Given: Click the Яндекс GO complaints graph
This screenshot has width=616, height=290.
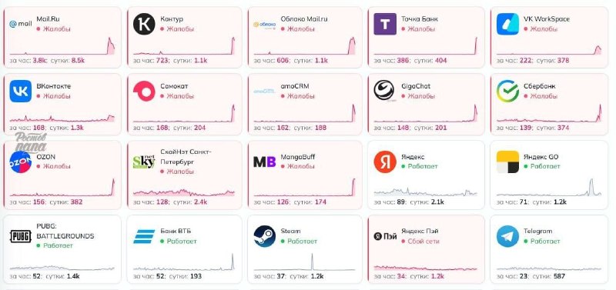Looking at the screenshot, I should (549, 187).
